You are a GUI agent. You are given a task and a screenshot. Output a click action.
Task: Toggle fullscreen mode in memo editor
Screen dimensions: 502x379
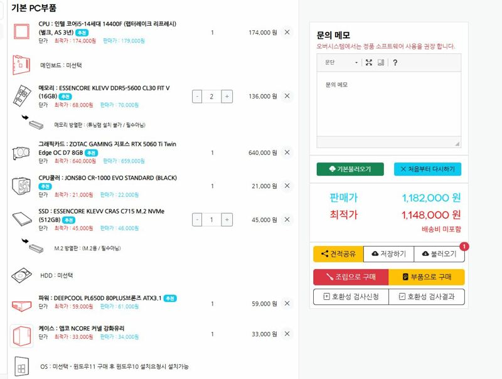369,62
